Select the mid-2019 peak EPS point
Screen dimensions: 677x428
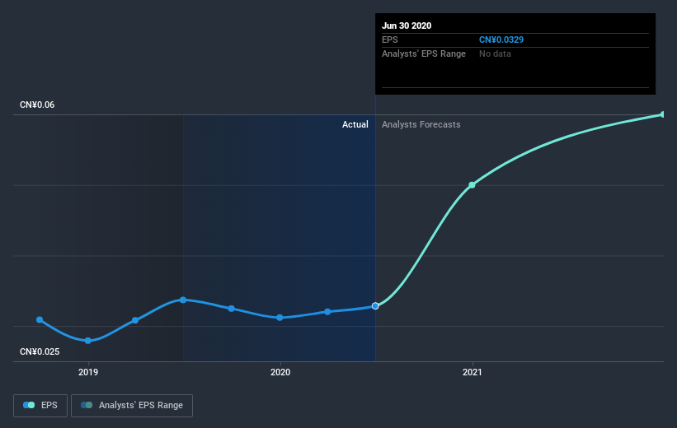[x=183, y=300]
